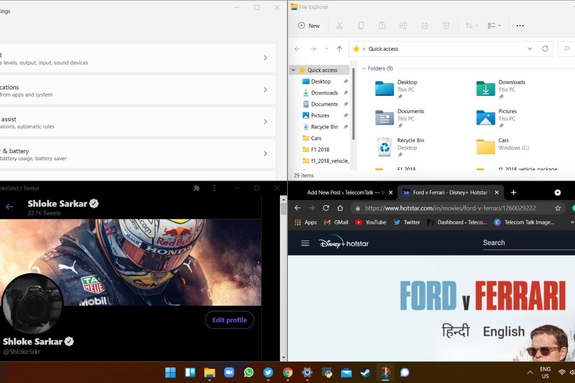Go back using File Explorer's back arrow
575x383 pixels.
(x=297, y=49)
